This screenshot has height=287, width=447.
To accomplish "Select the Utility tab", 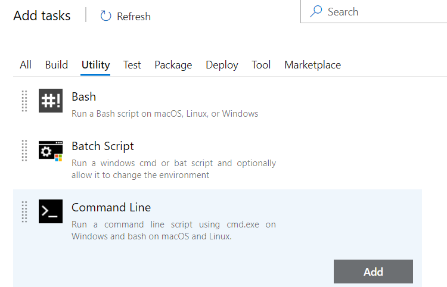I will [95, 65].
